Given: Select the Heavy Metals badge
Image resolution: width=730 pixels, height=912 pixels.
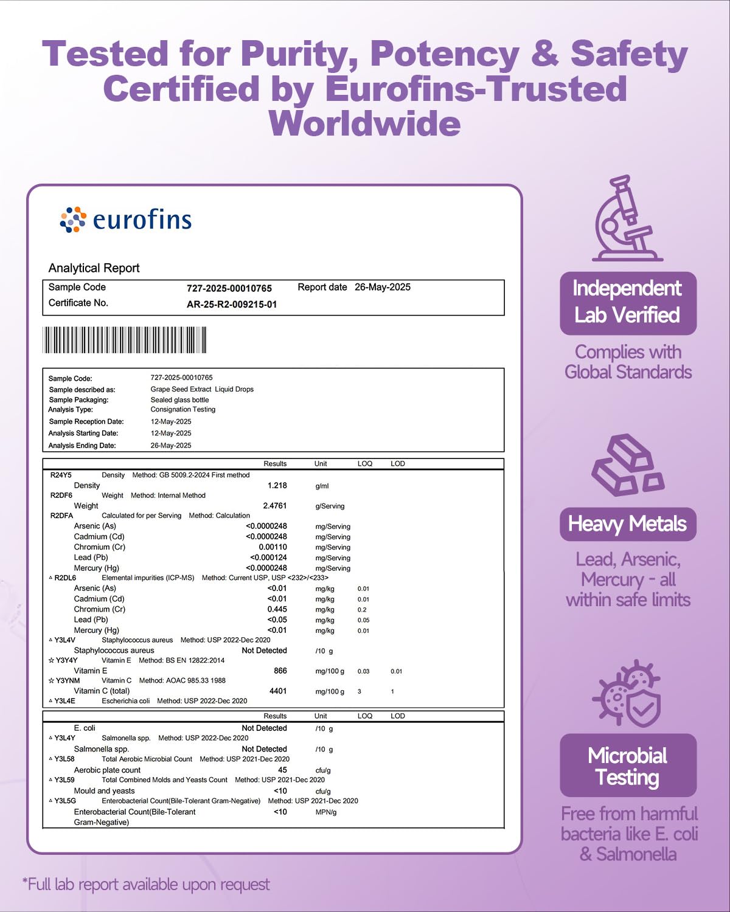Looking at the screenshot, I should 628,524.
